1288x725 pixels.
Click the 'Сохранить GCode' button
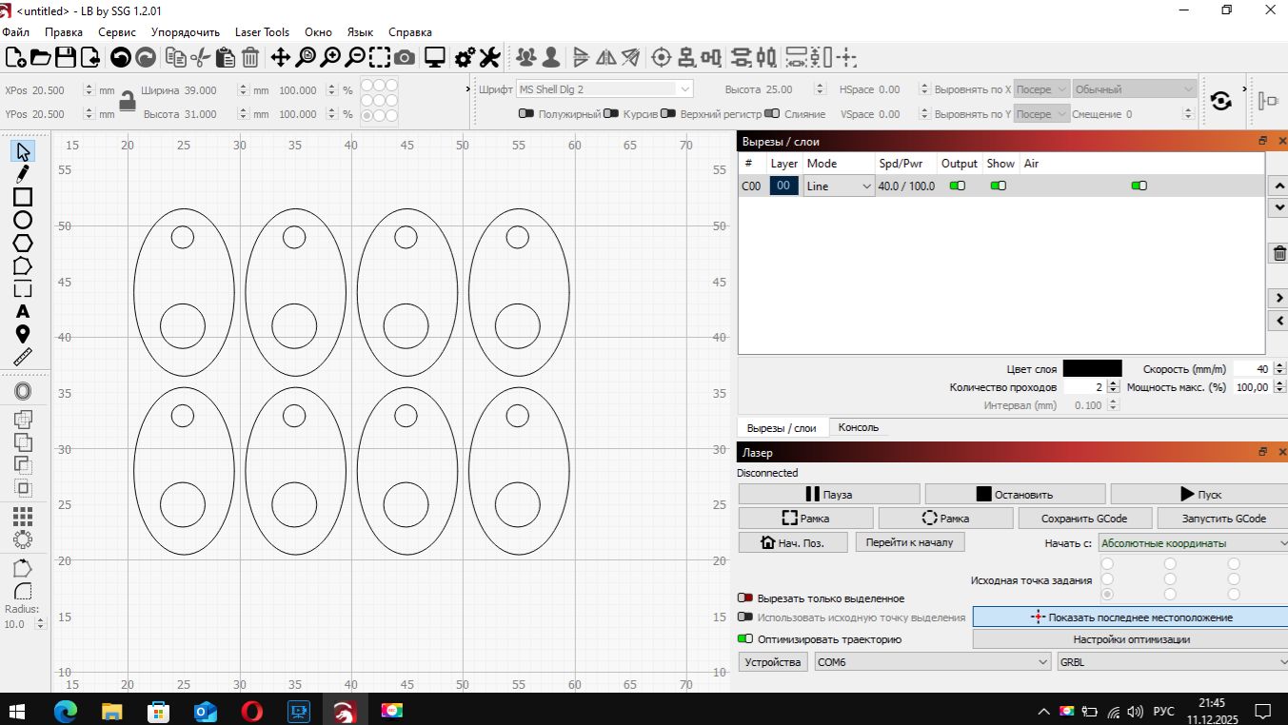(1084, 519)
